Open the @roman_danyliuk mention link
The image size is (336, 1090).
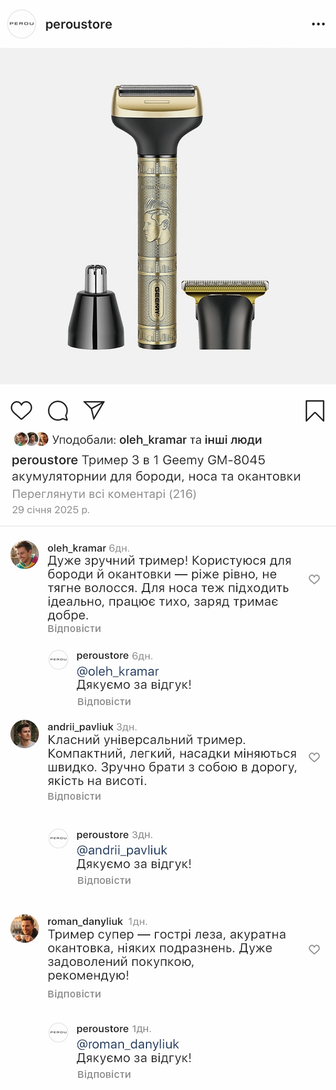coord(128,1044)
